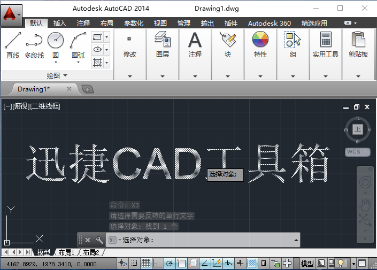Switch to the 布局1 layout tab
Screen dimensions: 377x270
[x=66, y=252]
